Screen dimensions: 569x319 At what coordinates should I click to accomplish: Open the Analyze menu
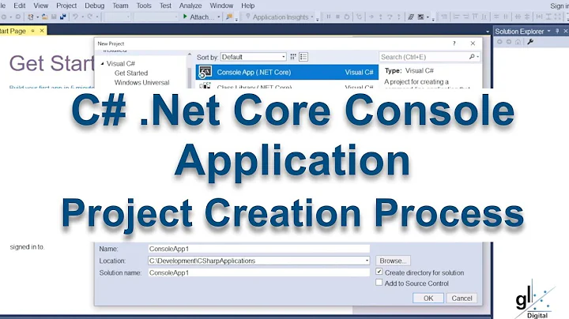click(x=190, y=6)
